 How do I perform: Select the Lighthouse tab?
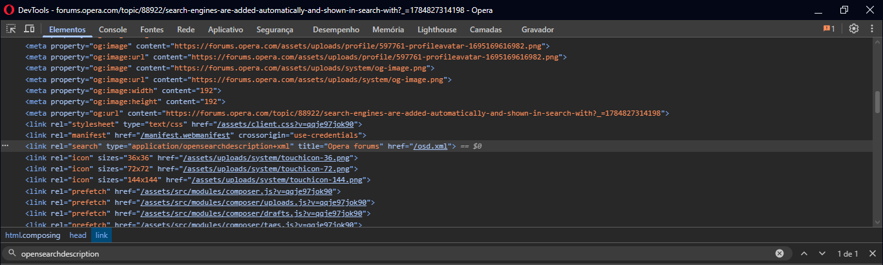[437, 30]
